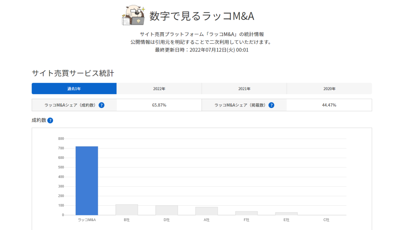Click the D社 bar in the chart
The height and width of the screenshot is (230, 398).
pyautogui.click(x=166, y=210)
